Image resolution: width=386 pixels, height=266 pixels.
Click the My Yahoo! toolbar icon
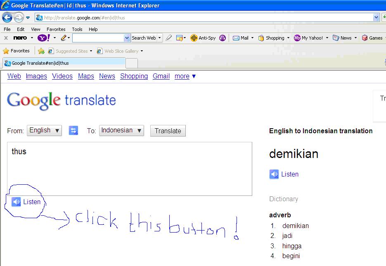310,38
